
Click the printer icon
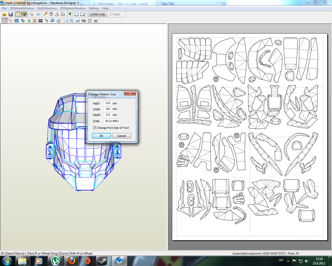tap(96, 21)
